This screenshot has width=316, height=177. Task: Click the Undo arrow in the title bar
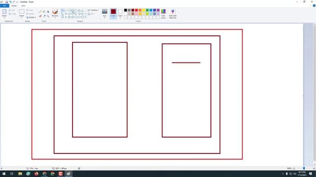10,2
